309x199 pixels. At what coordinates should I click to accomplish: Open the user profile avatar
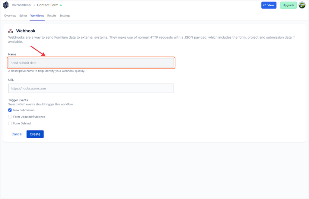302,5
